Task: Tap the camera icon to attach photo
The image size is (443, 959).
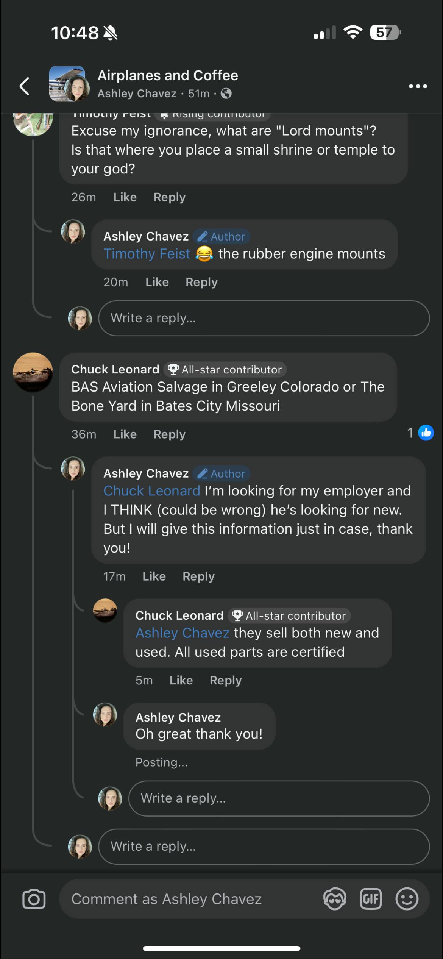Action: [34, 899]
